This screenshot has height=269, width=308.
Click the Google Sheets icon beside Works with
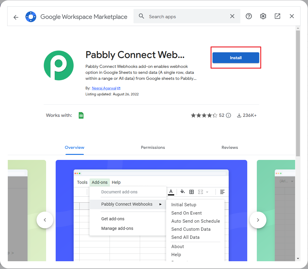pos(81,115)
